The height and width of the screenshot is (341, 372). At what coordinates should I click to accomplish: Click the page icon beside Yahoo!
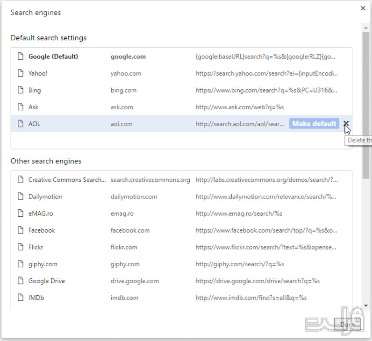click(x=21, y=73)
